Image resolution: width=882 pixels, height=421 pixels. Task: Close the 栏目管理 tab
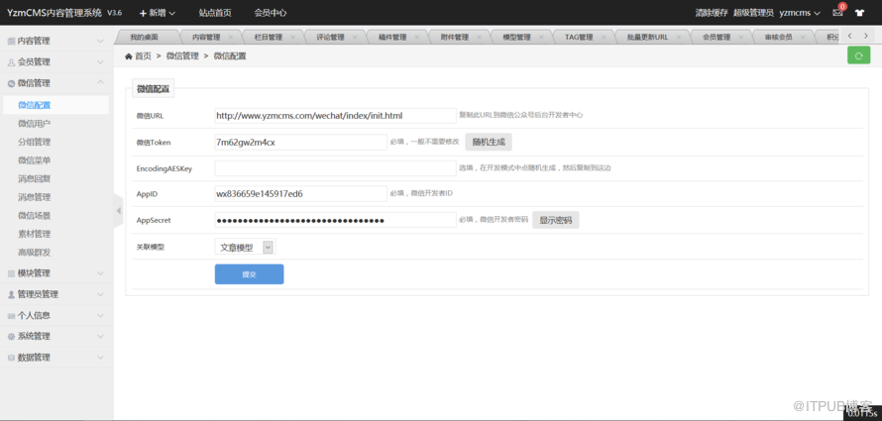coord(293,37)
